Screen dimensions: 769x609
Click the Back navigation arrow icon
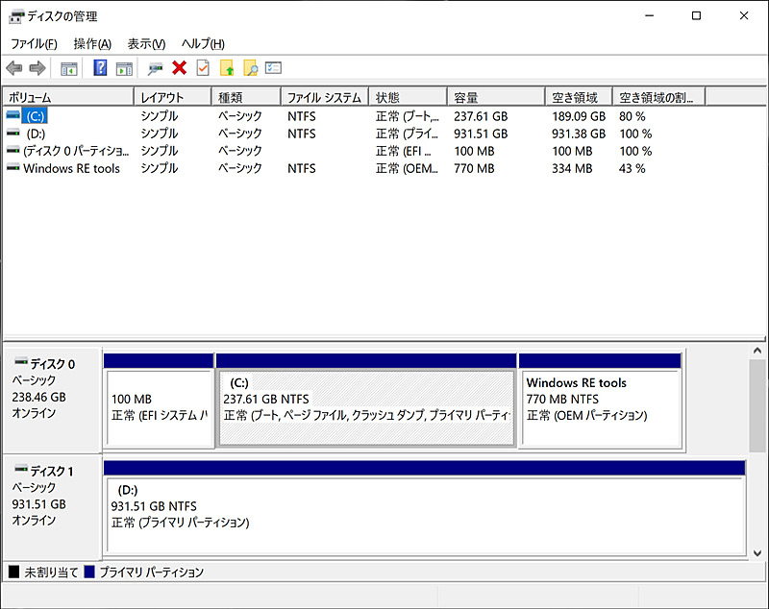point(13,67)
